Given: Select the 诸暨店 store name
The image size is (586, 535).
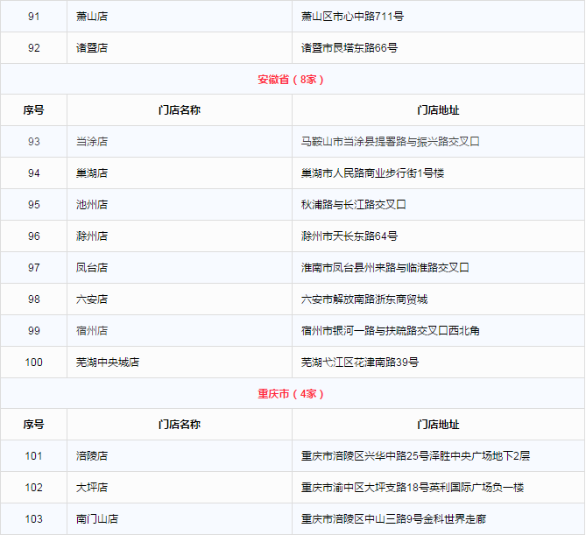Looking at the screenshot, I should point(92,48).
